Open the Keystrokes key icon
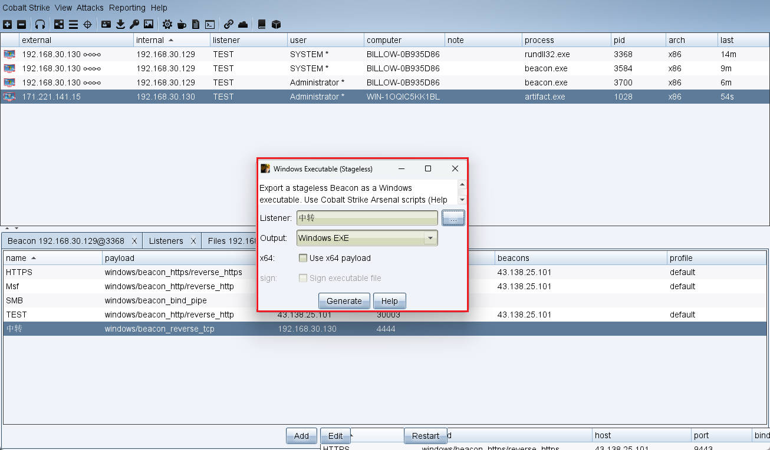The width and height of the screenshot is (770, 450). pos(134,24)
